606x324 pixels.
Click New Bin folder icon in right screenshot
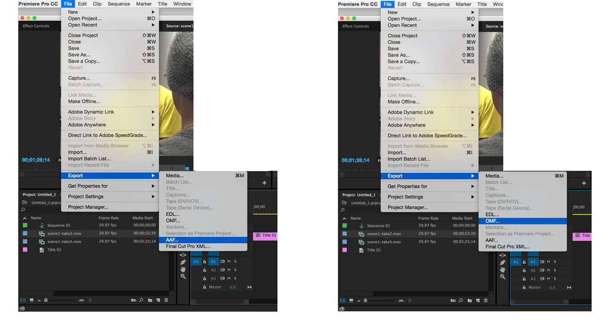coord(469,301)
